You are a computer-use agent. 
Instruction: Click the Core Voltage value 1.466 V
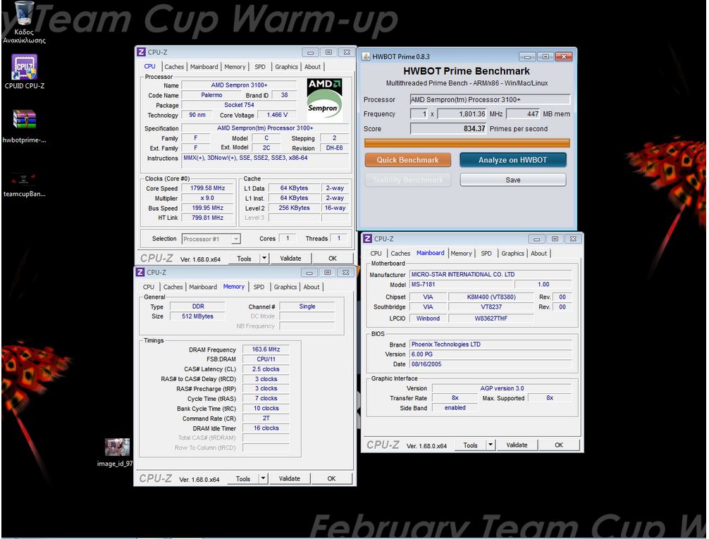tap(278, 115)
